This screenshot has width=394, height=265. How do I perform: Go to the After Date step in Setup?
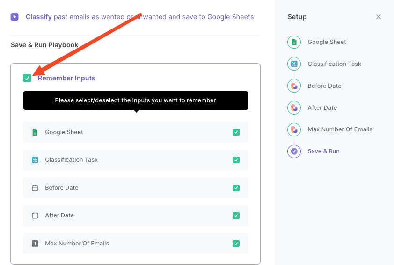(322, 107)
